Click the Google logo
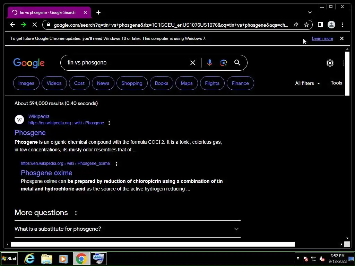Screen dimensions: 355x266 click(x=29, y=63)
